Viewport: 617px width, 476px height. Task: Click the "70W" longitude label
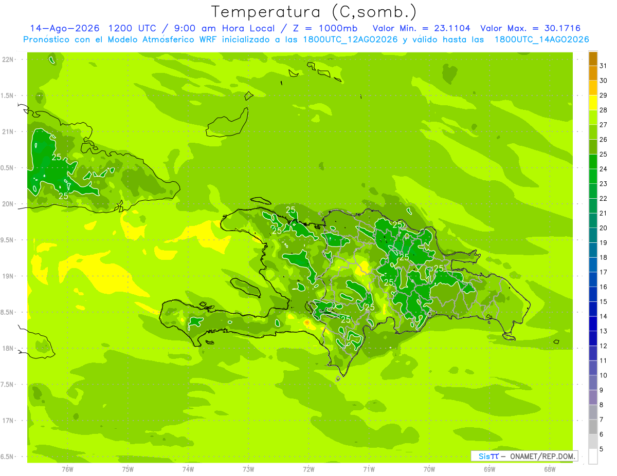tap(429, 469)
